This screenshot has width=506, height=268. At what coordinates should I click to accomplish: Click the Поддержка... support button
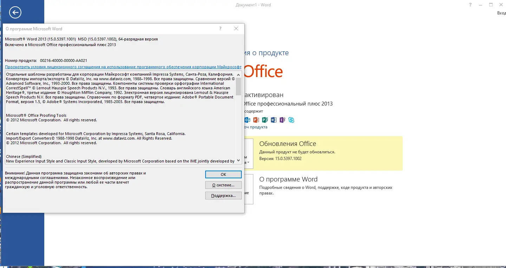(x=223, y=196)
